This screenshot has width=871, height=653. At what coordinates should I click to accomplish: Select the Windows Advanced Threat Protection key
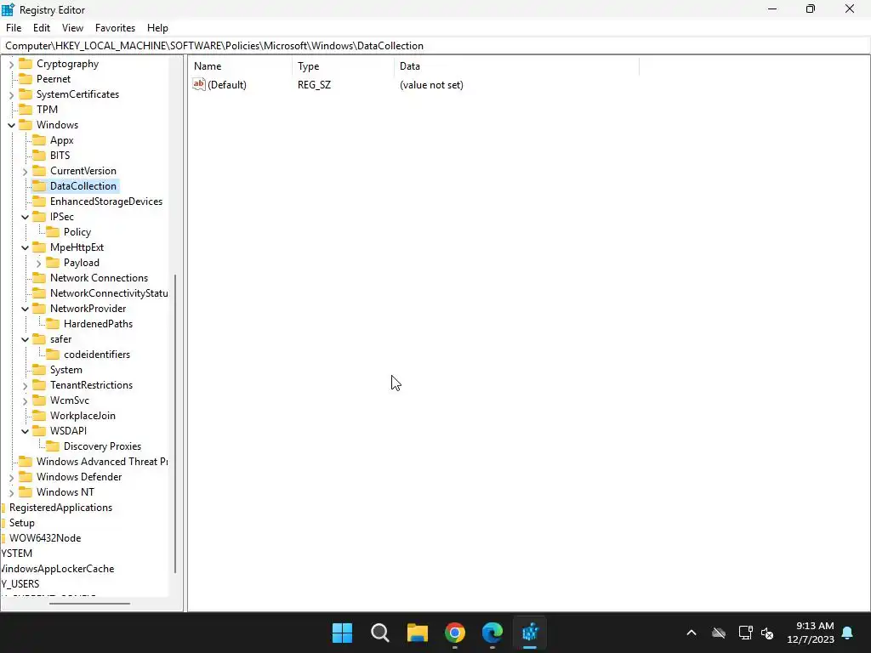point(102,462)
